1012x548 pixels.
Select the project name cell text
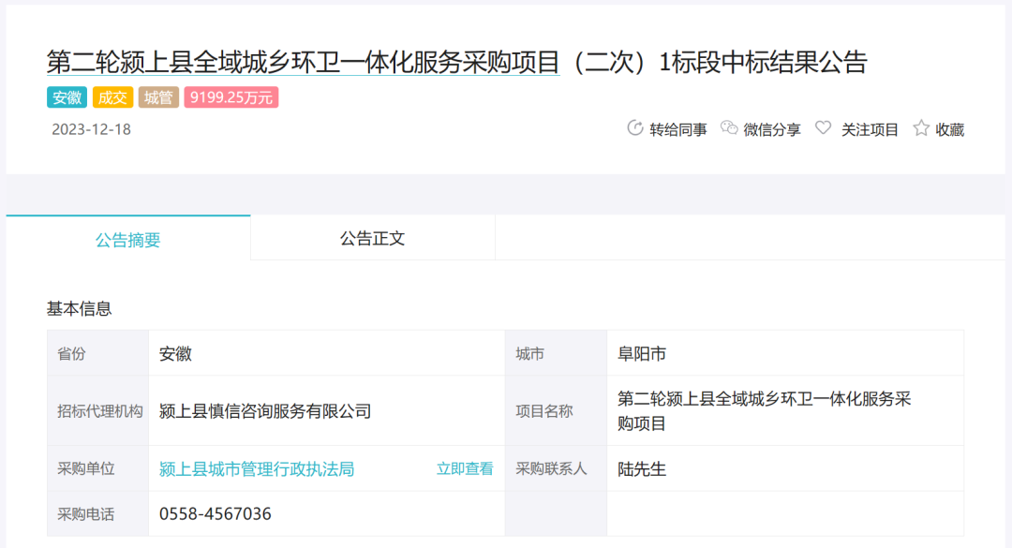765,411
